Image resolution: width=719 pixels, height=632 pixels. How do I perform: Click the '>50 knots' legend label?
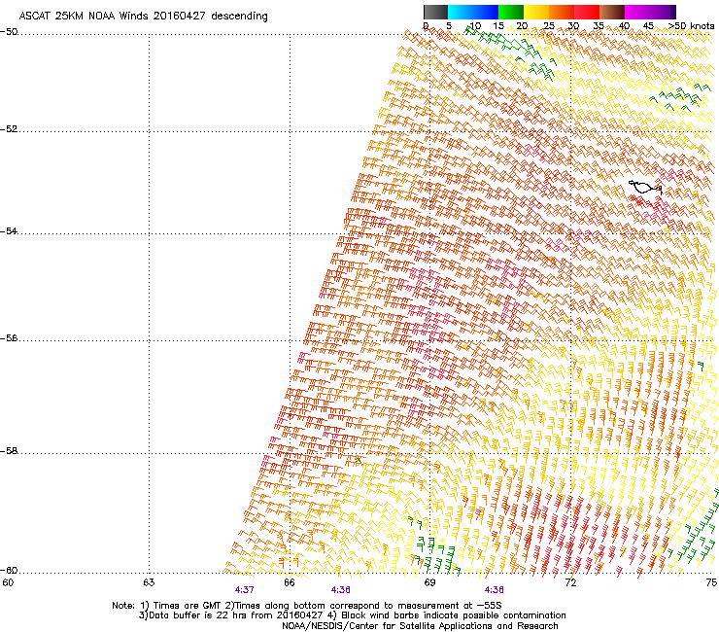(691, 25)
